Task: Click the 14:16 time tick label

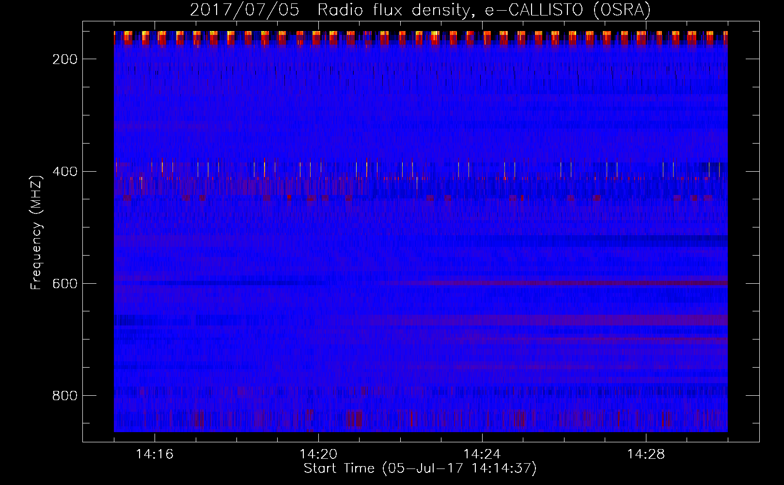Action: [x=155, y=454]
